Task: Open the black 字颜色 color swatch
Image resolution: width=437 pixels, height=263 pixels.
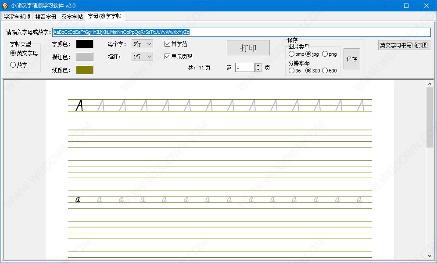Action: click(x=85, y=44)
